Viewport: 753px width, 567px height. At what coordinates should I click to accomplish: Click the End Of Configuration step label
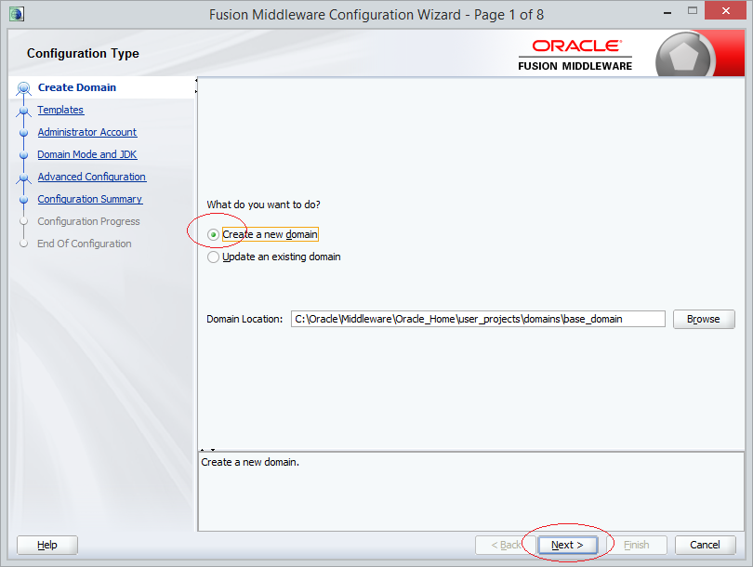[x=85, y=244]
